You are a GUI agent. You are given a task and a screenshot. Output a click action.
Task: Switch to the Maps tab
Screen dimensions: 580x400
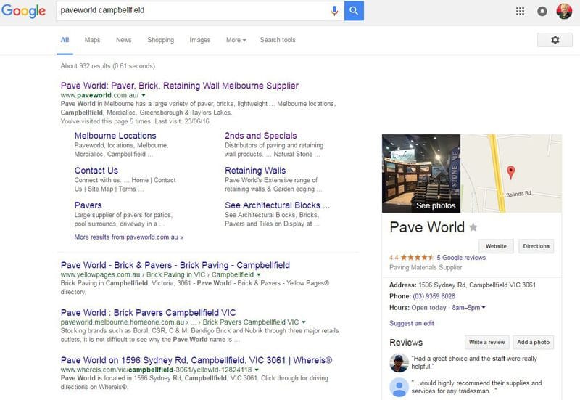pyautogui.click(x=92, y=40)
